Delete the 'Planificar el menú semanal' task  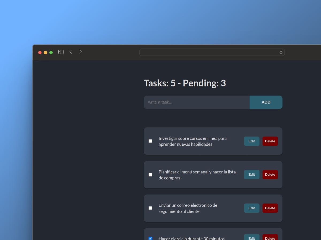coord(270,175)
